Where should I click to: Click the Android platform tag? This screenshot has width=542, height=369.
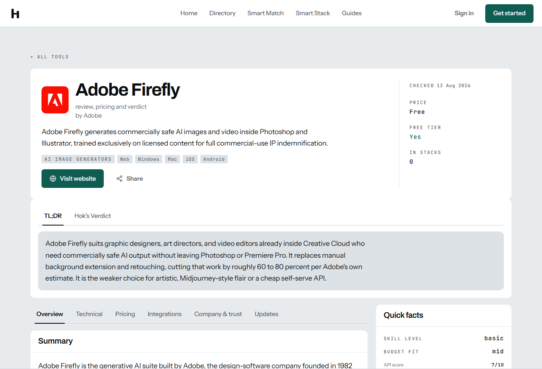tap(214, 159)
